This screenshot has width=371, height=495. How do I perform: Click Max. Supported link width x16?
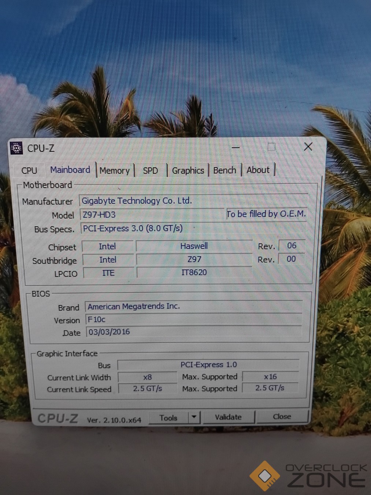[x=270, y=377]
